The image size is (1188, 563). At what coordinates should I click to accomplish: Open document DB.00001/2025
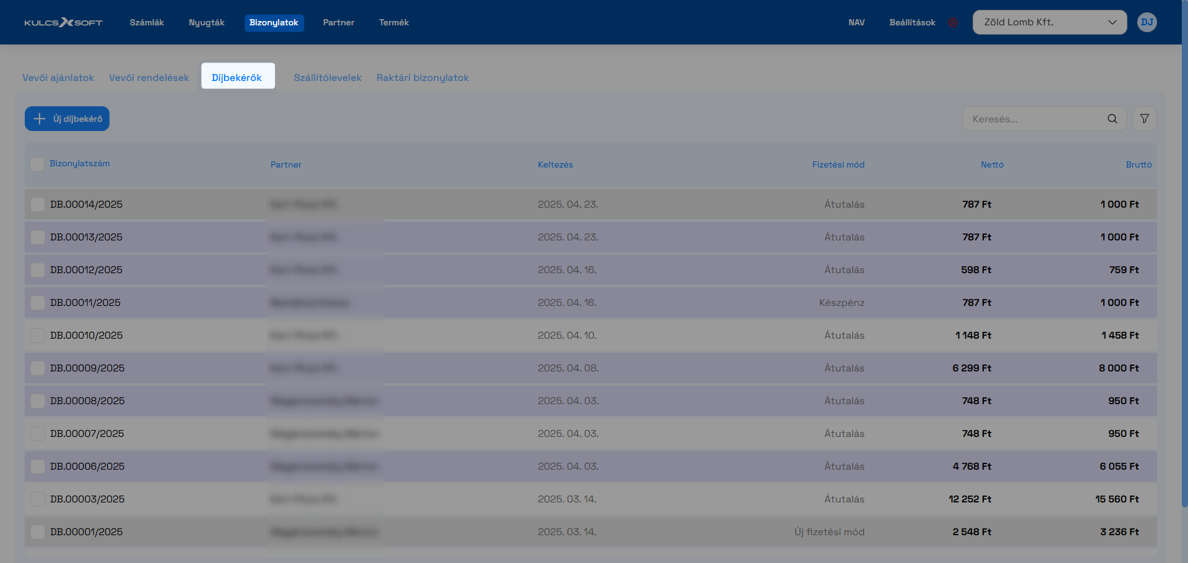(x=86, y=532)
